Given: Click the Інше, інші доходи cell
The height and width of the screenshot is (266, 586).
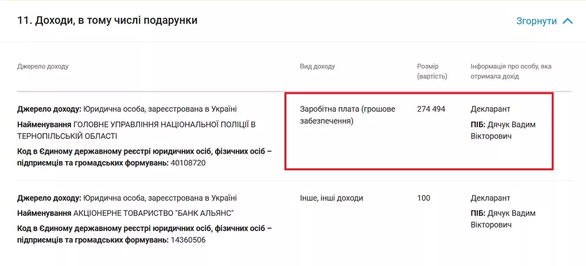Looking at the screenshot, I should point(331,198).
